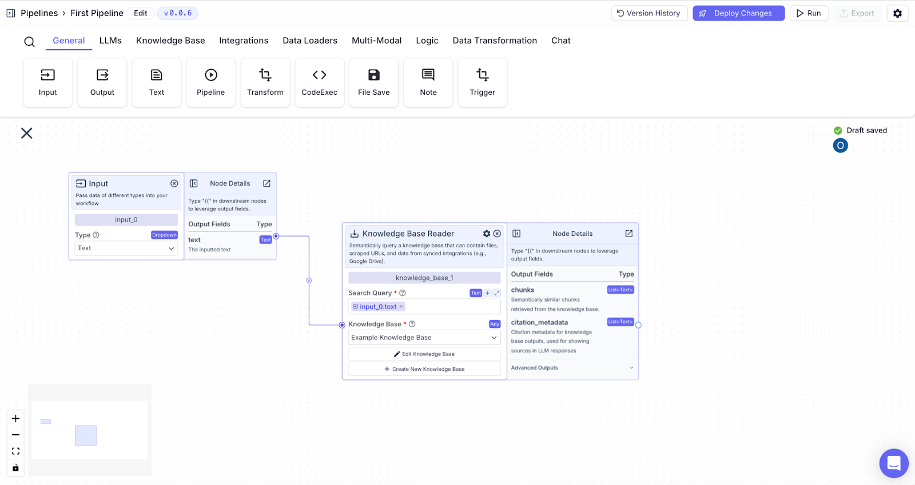Expand the Advanced Outputs section
Viewport: 915px width, 485px height.
pos(572,368)
